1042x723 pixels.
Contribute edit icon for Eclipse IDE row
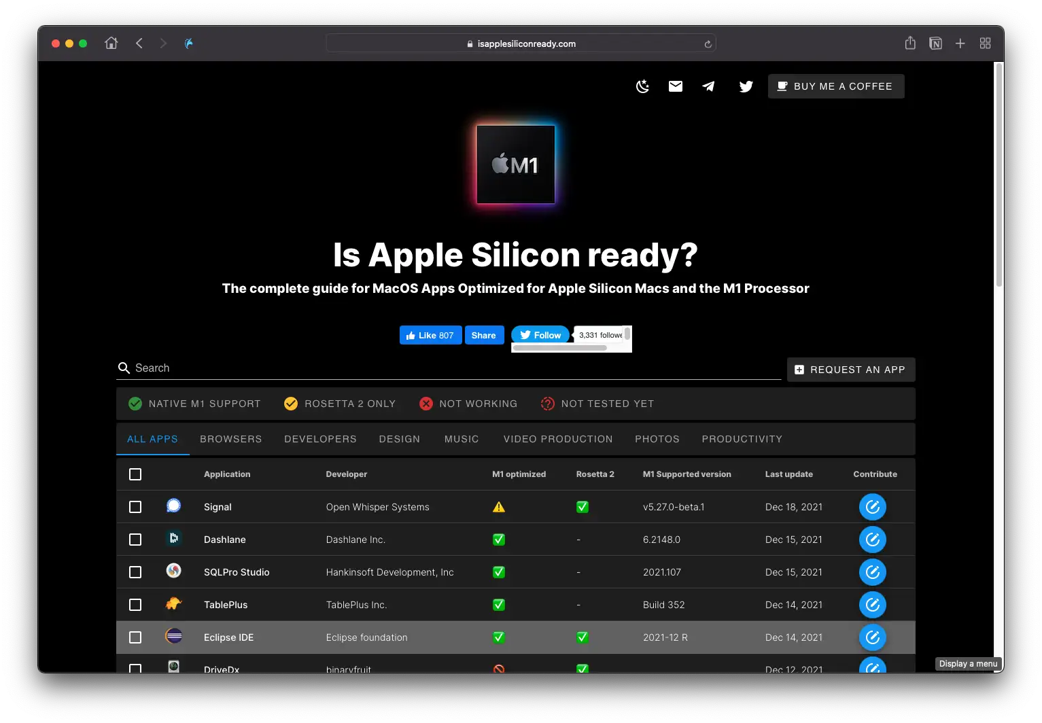tap(873, 637)
